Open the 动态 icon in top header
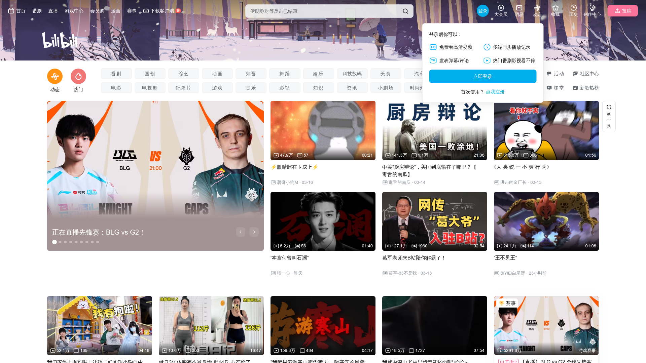The height and width of the screenshot is (363, 646). pos(537,8)
